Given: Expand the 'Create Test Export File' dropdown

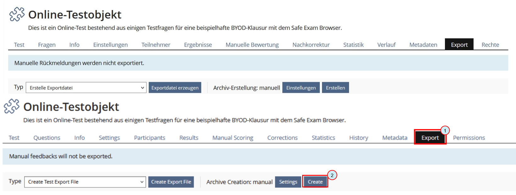Looking at the screenshot, I should (x=85, y=182).
